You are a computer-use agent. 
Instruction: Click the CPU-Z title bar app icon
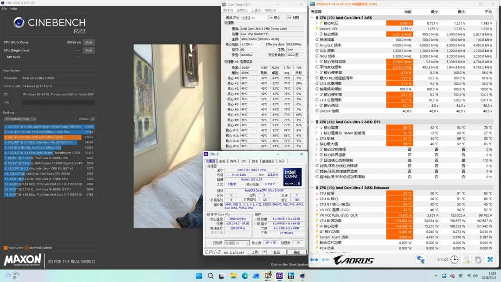coord(206,154)
